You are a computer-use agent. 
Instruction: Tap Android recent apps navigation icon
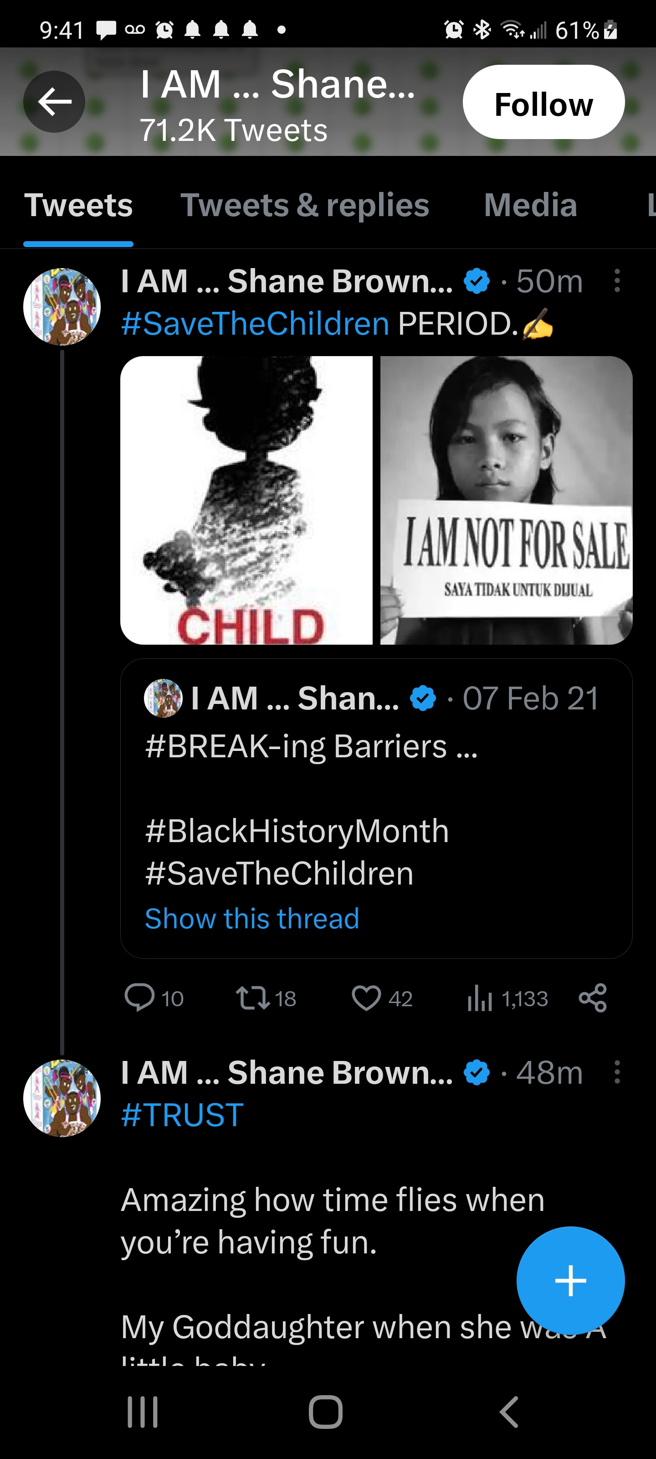pos(142,1412)
